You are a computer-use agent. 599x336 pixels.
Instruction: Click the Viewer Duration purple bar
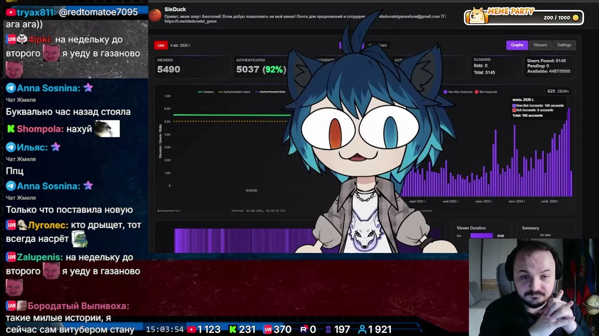481,236
